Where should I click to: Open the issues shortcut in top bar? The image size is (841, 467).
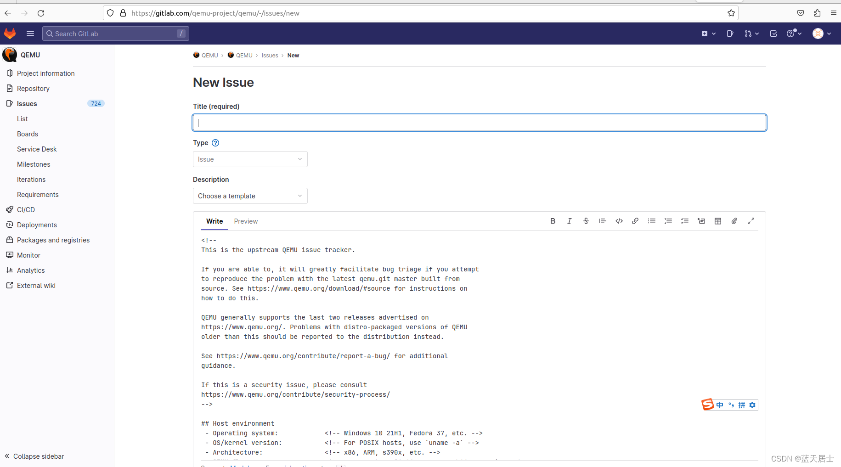730,34
